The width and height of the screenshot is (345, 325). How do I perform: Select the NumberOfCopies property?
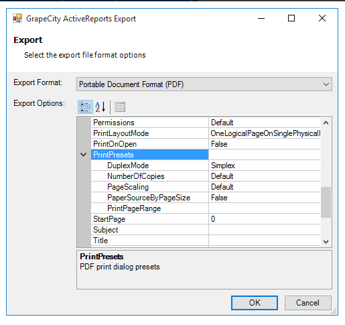click(x=149, y=176)
